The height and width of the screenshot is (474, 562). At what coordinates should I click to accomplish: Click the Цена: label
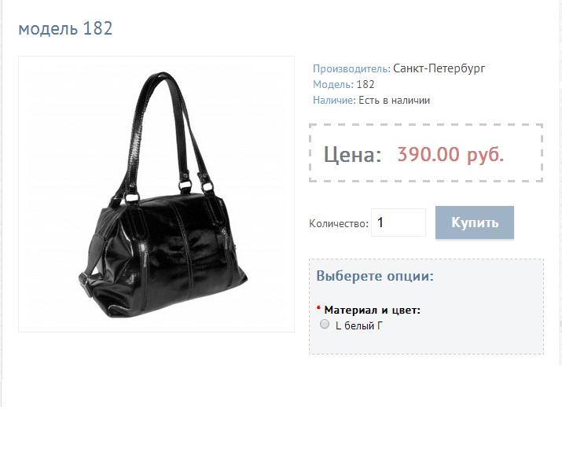pos(352,155)
